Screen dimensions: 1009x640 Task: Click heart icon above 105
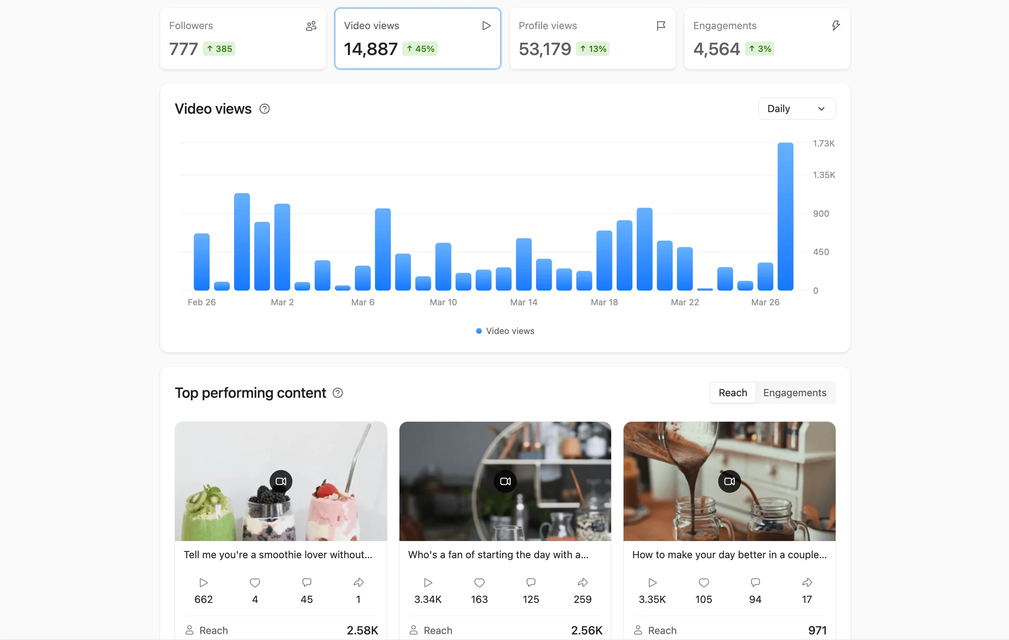point(704,583)
